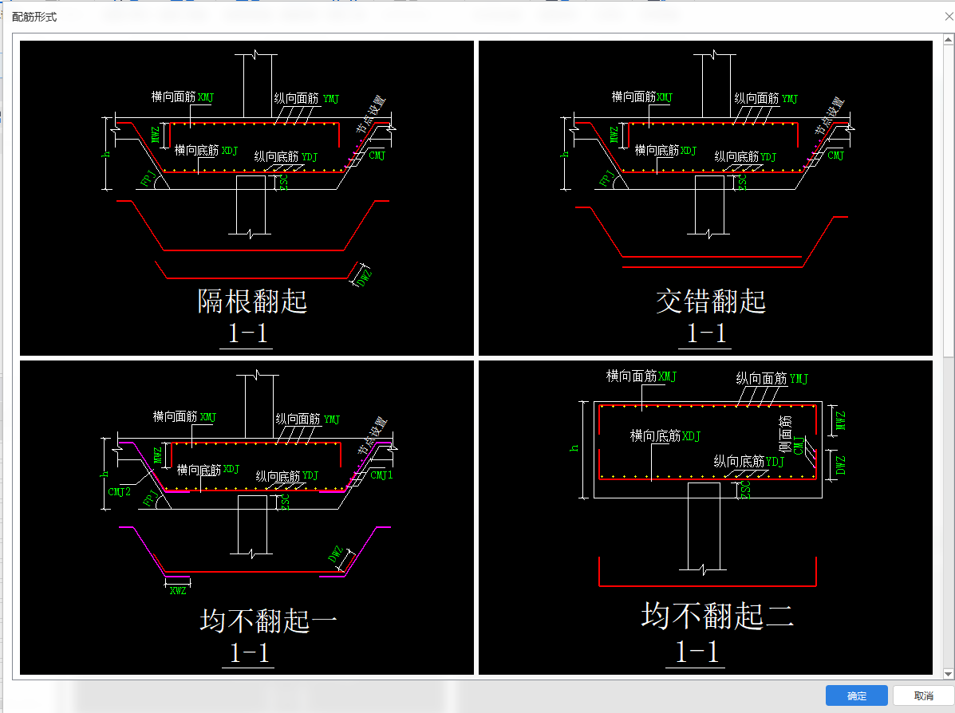Select the 隔根翻起 reinforcement diagram
Image resolution: width=955 pixels, height=713 pixels.
pos(247,198)
